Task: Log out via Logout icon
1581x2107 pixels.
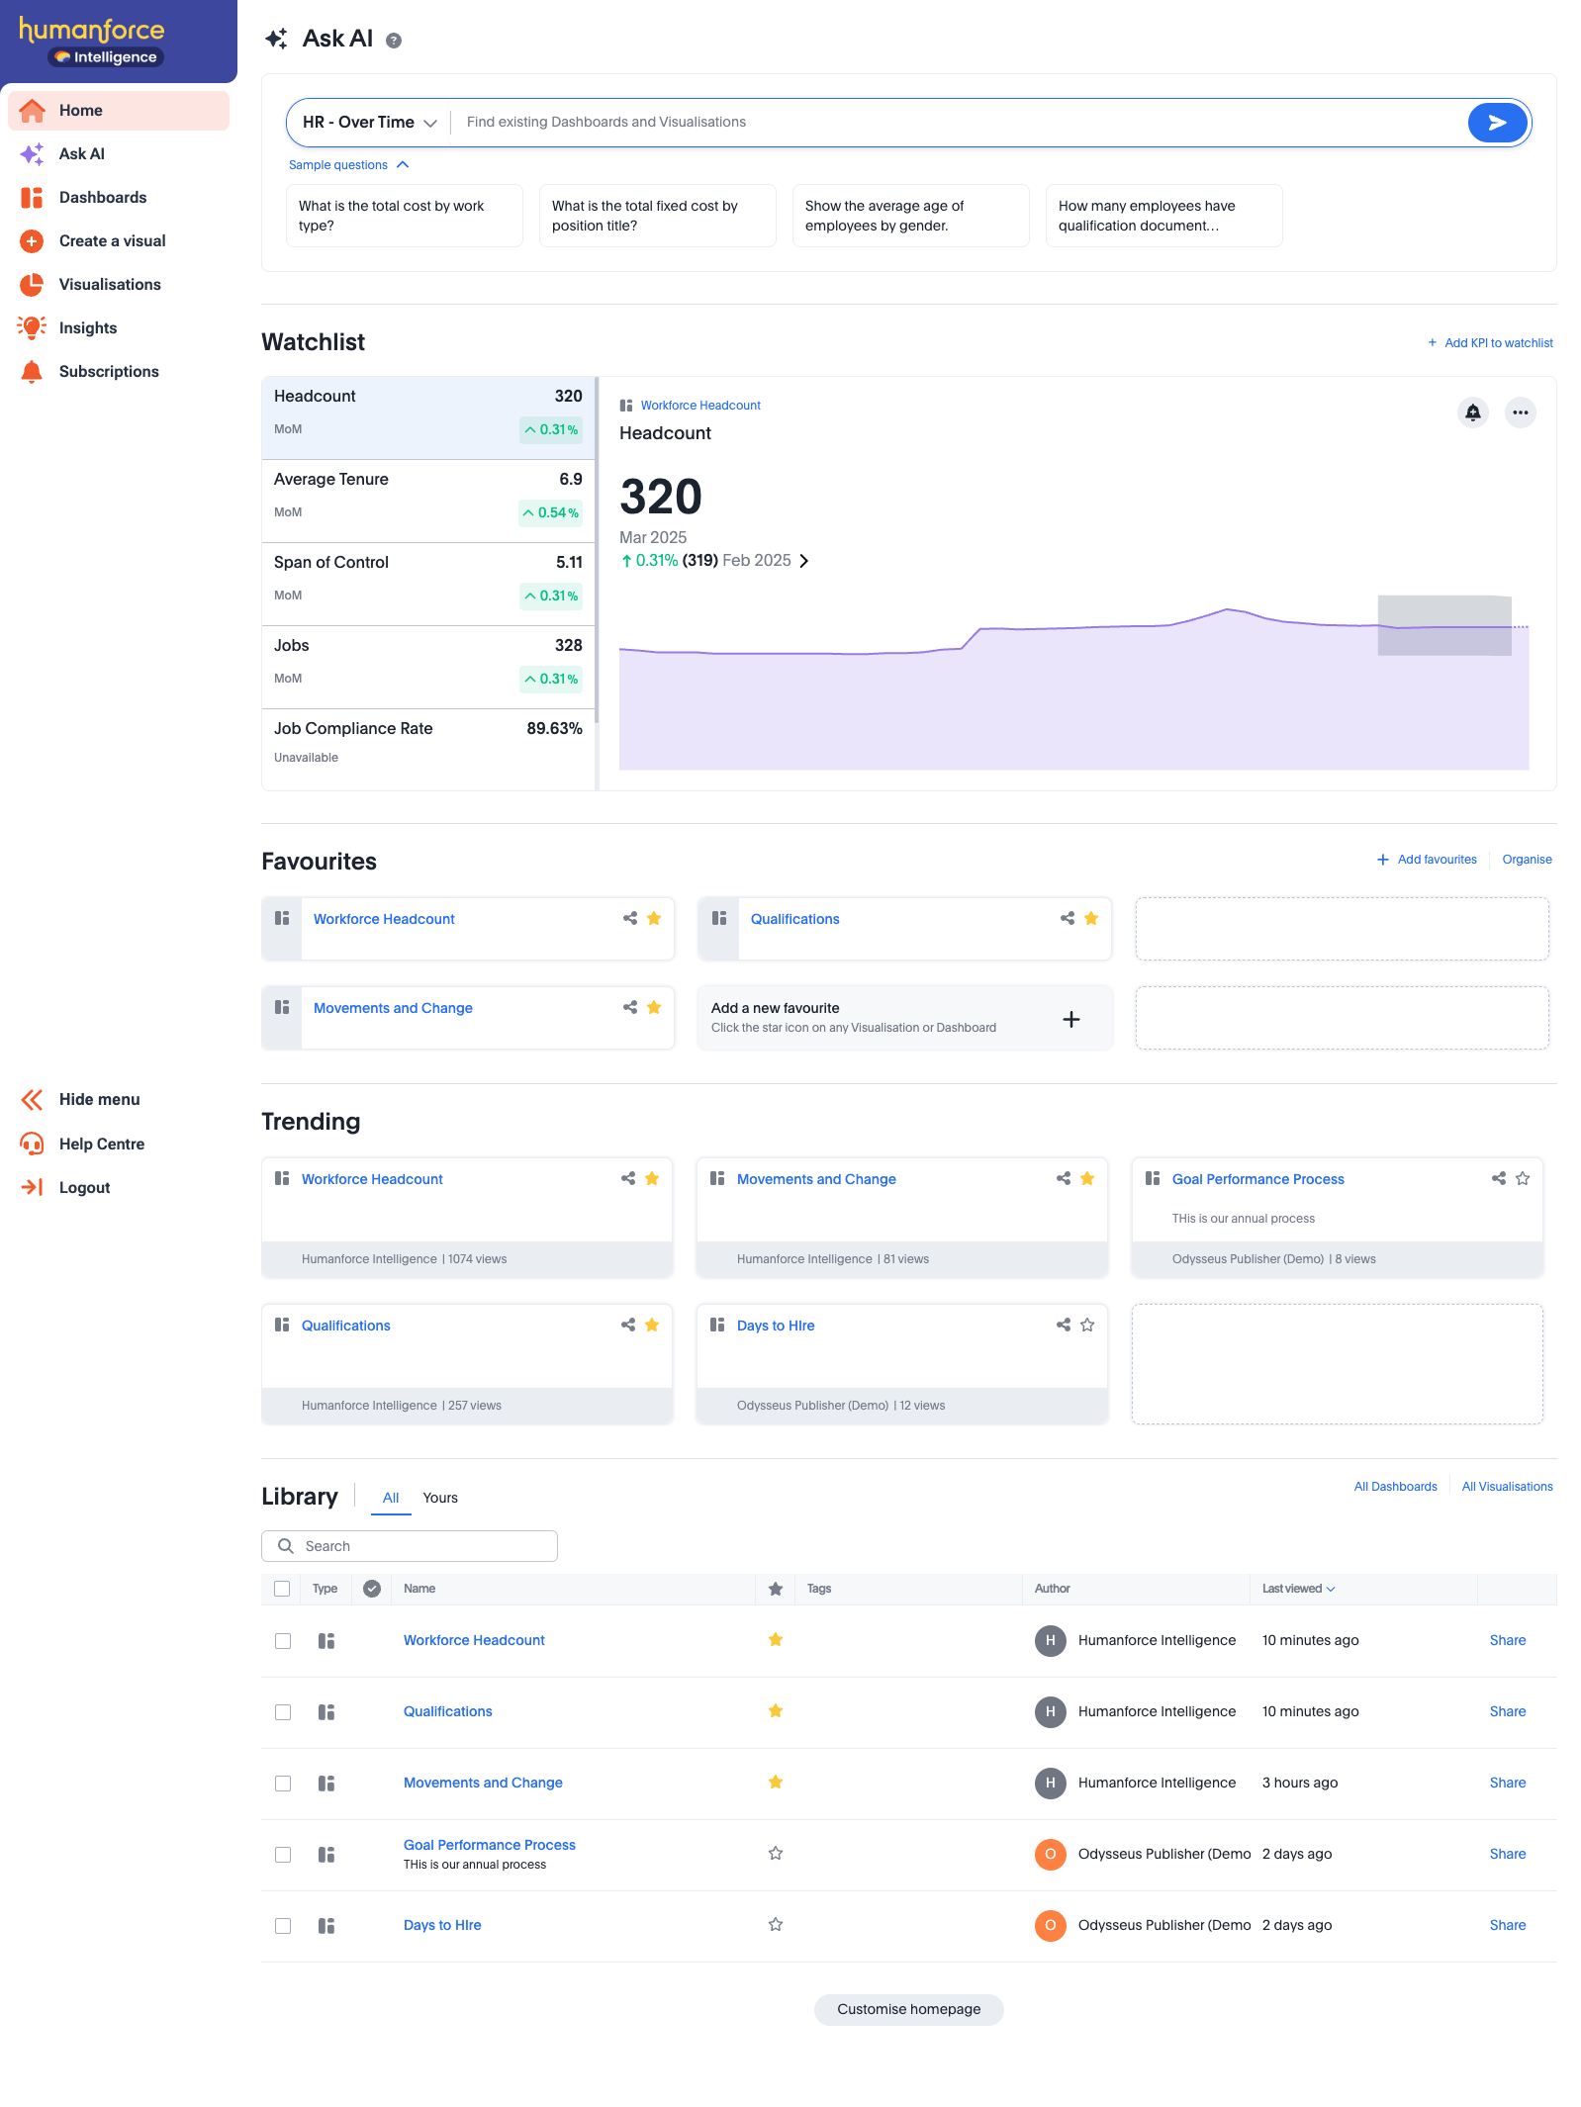Action: coord(32,1188)
